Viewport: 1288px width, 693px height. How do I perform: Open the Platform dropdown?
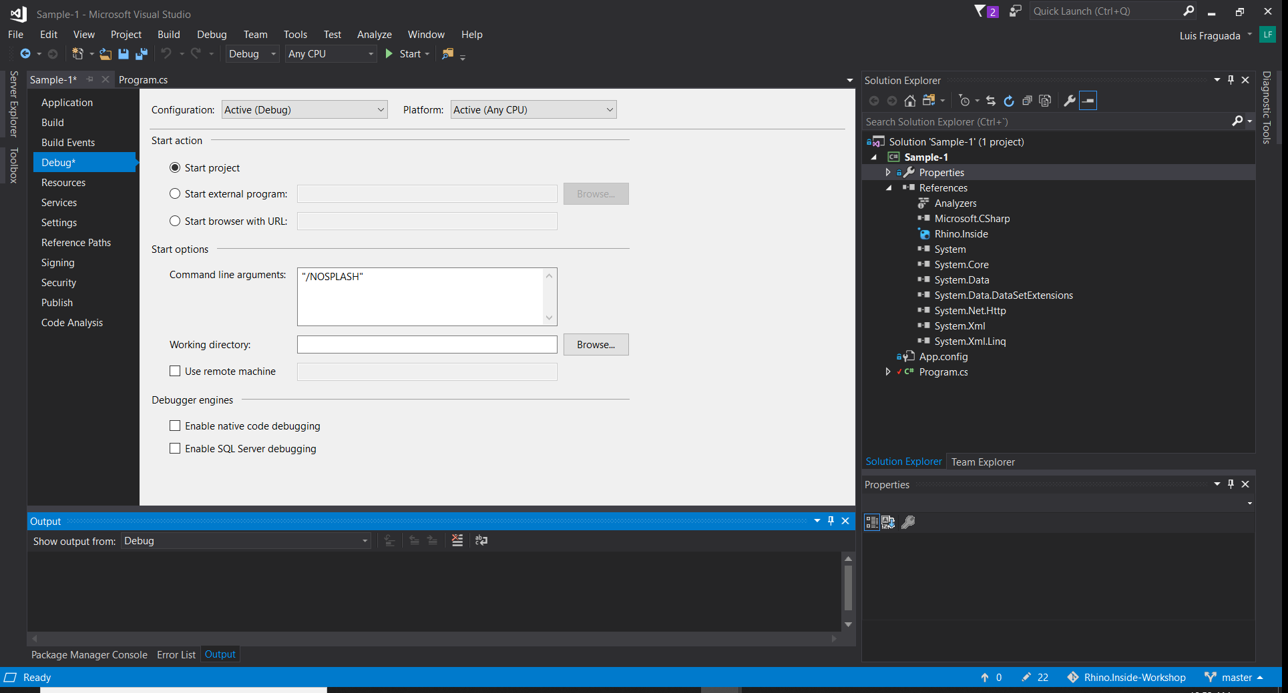tap(533, 109)
